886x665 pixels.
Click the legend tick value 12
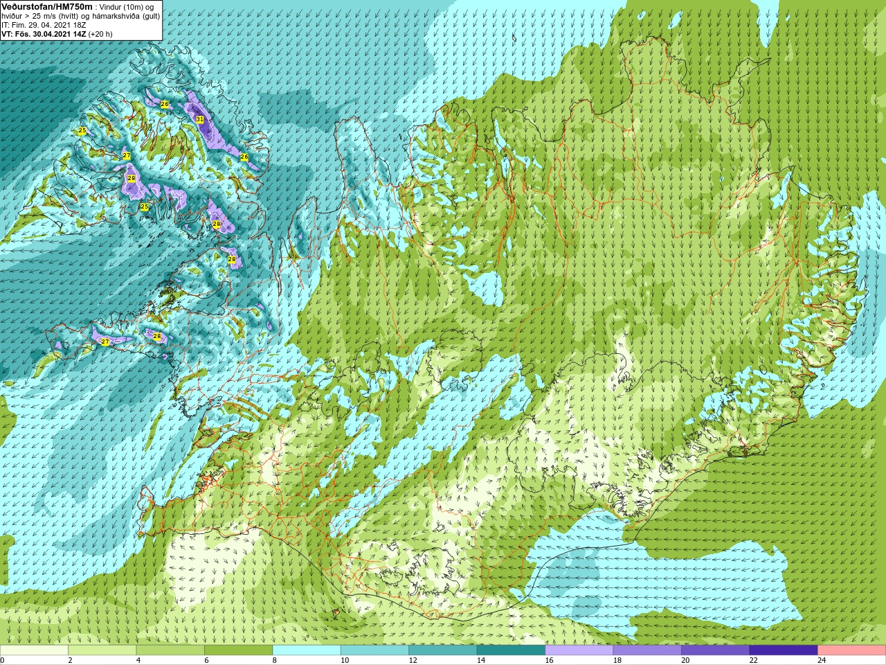413,661
